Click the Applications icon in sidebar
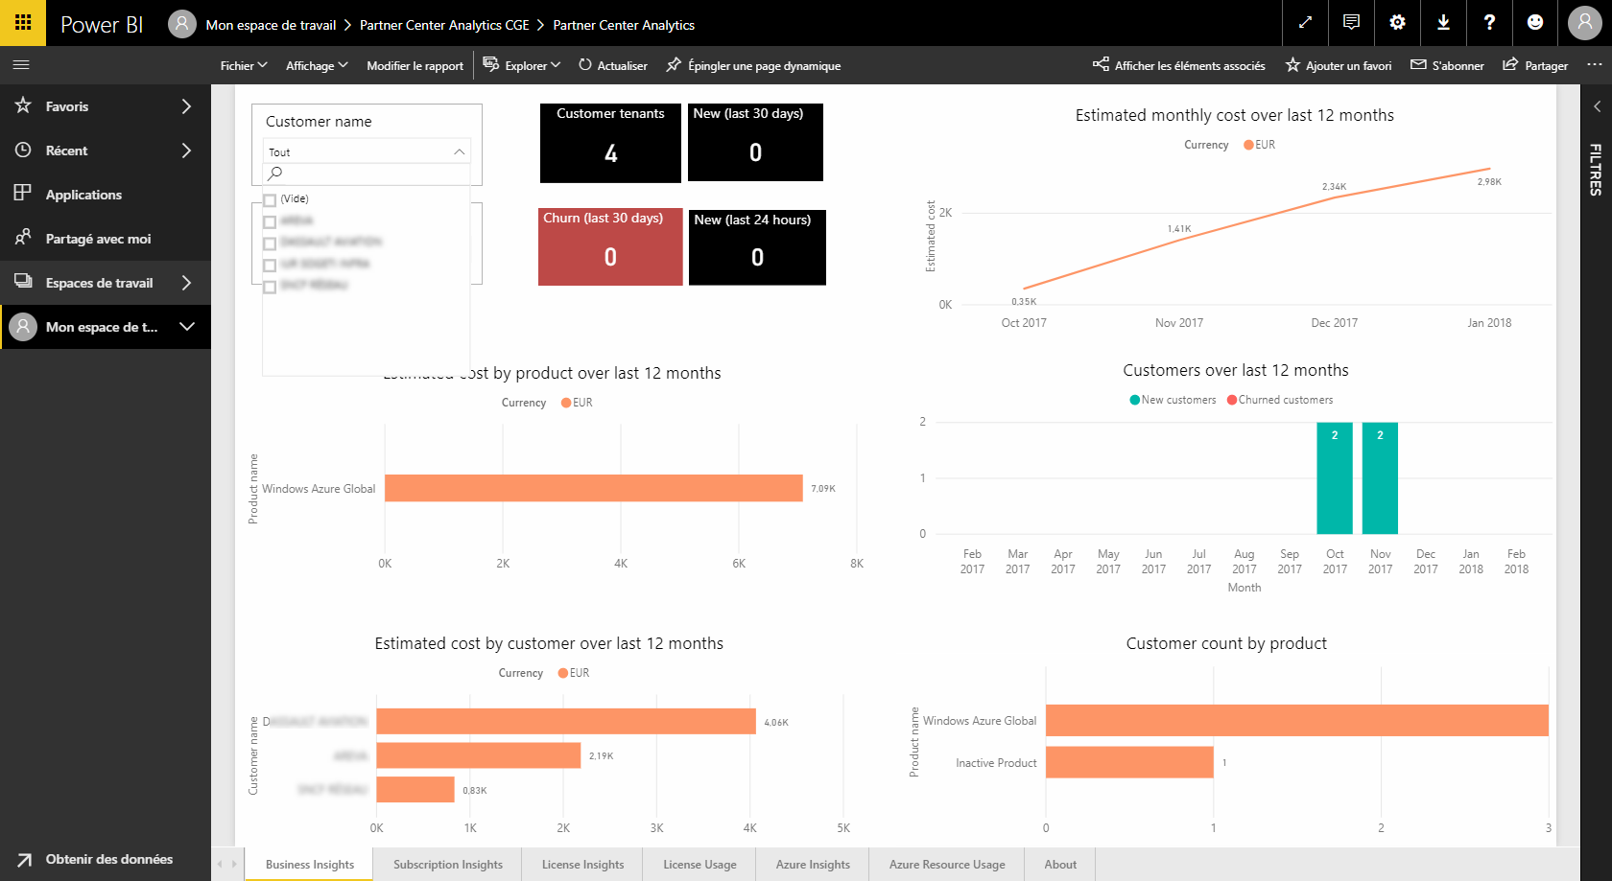This screenshot has height=881, width=1612. click(23, 194)
